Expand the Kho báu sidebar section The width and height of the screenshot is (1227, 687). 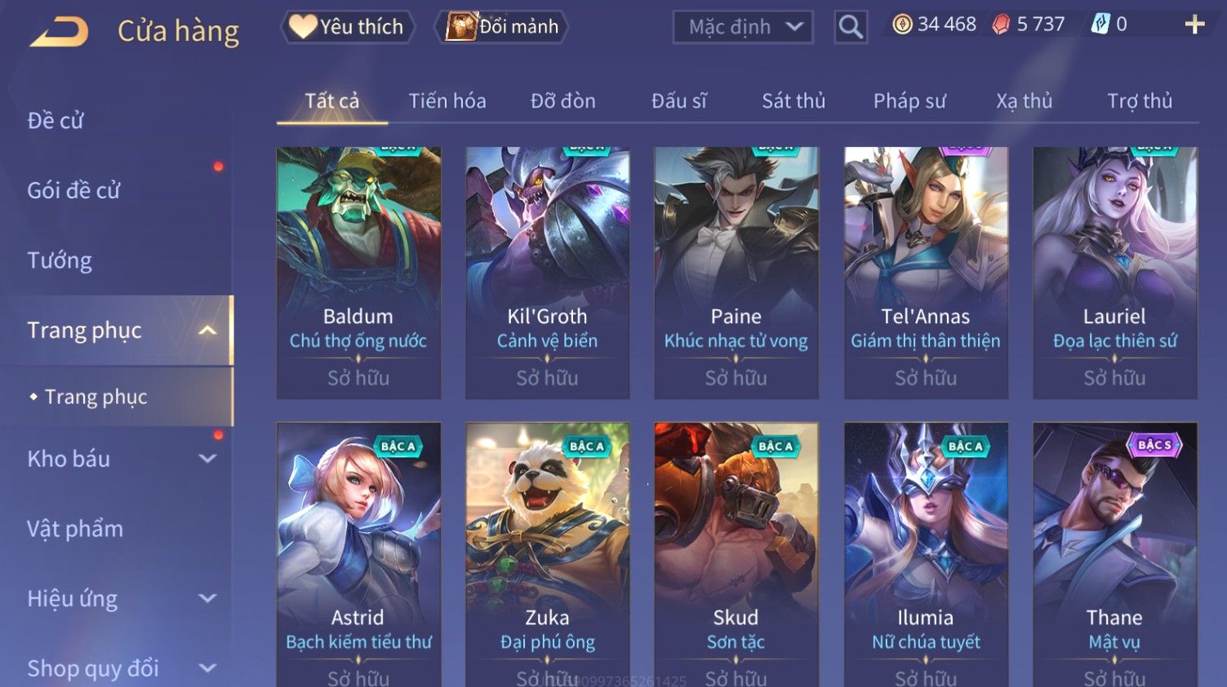[x=207, y=459]
